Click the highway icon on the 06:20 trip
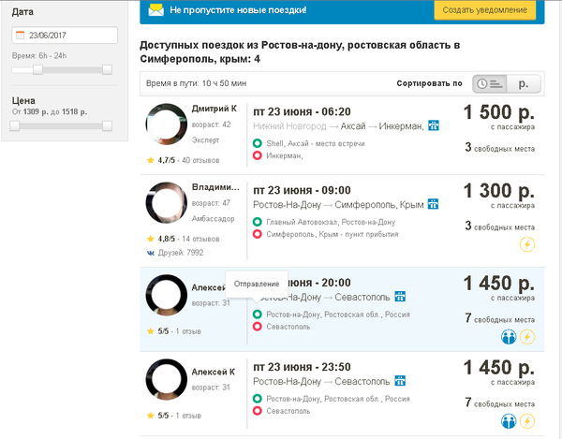The height and width of the screenshot is (439, 562). pos(433,125)
